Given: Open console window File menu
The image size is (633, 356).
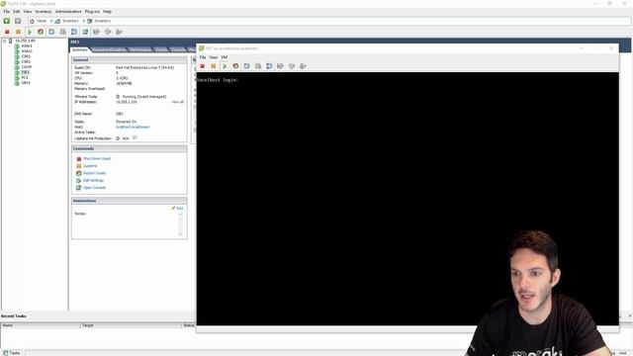Looking at the screenshot, I should [x=203, y=57].
